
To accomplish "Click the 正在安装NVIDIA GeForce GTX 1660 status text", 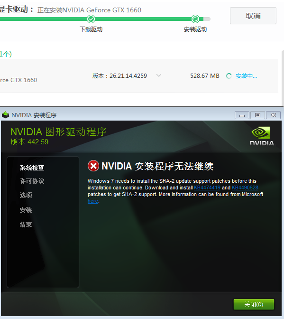I will (89, 10).
